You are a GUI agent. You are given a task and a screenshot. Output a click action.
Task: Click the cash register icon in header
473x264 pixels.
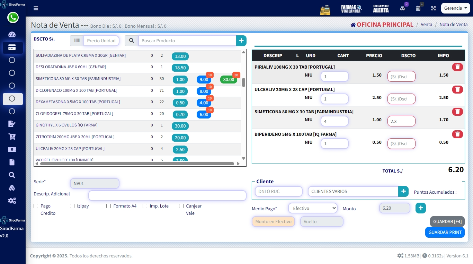(x=325, y=9)
